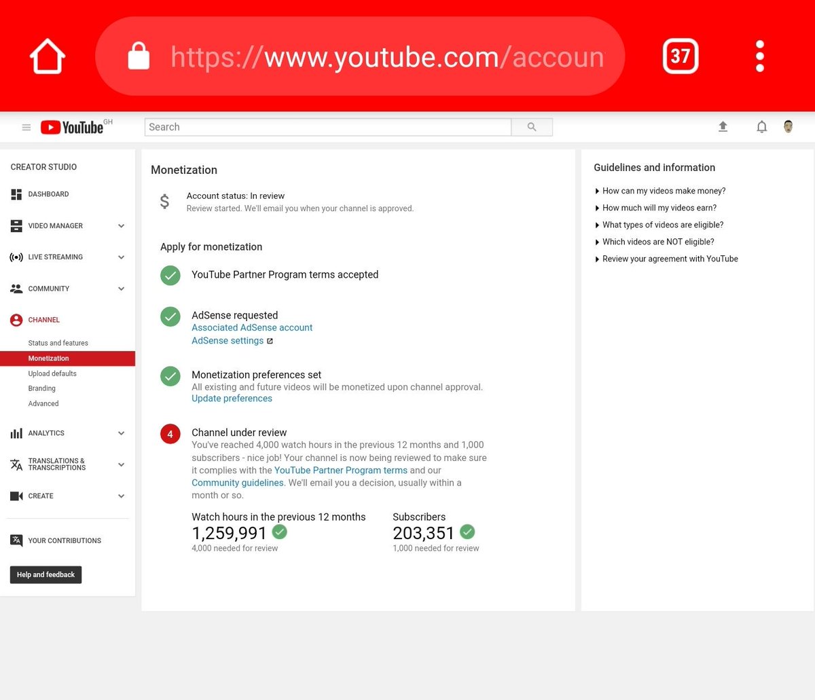Click the dollar sign account status icon
Viewport: 815px width, 700px height.
(x=164, y=202)
